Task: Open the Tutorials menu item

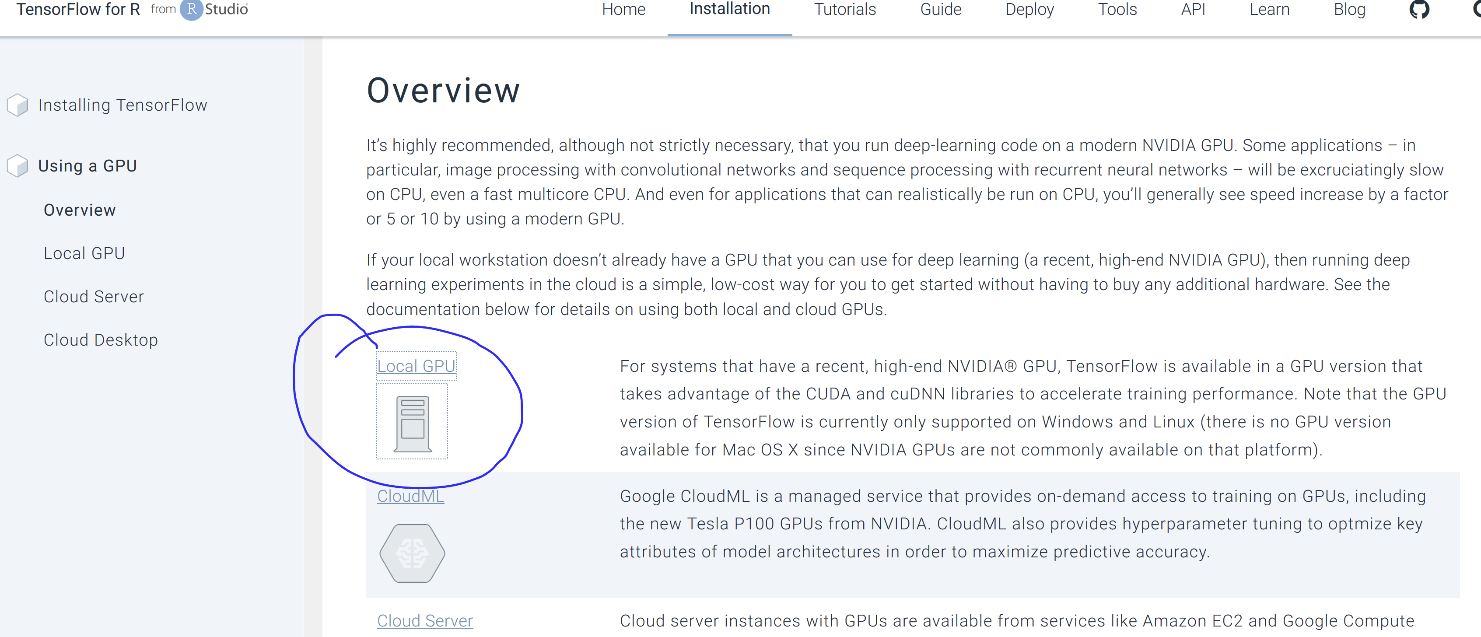Action: pos(844,9)
